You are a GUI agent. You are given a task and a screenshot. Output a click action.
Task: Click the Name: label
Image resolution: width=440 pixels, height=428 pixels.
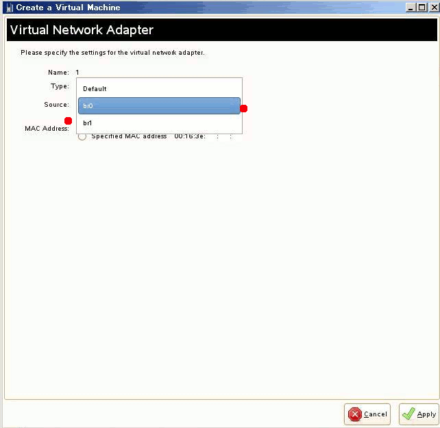tap(58, 73)
